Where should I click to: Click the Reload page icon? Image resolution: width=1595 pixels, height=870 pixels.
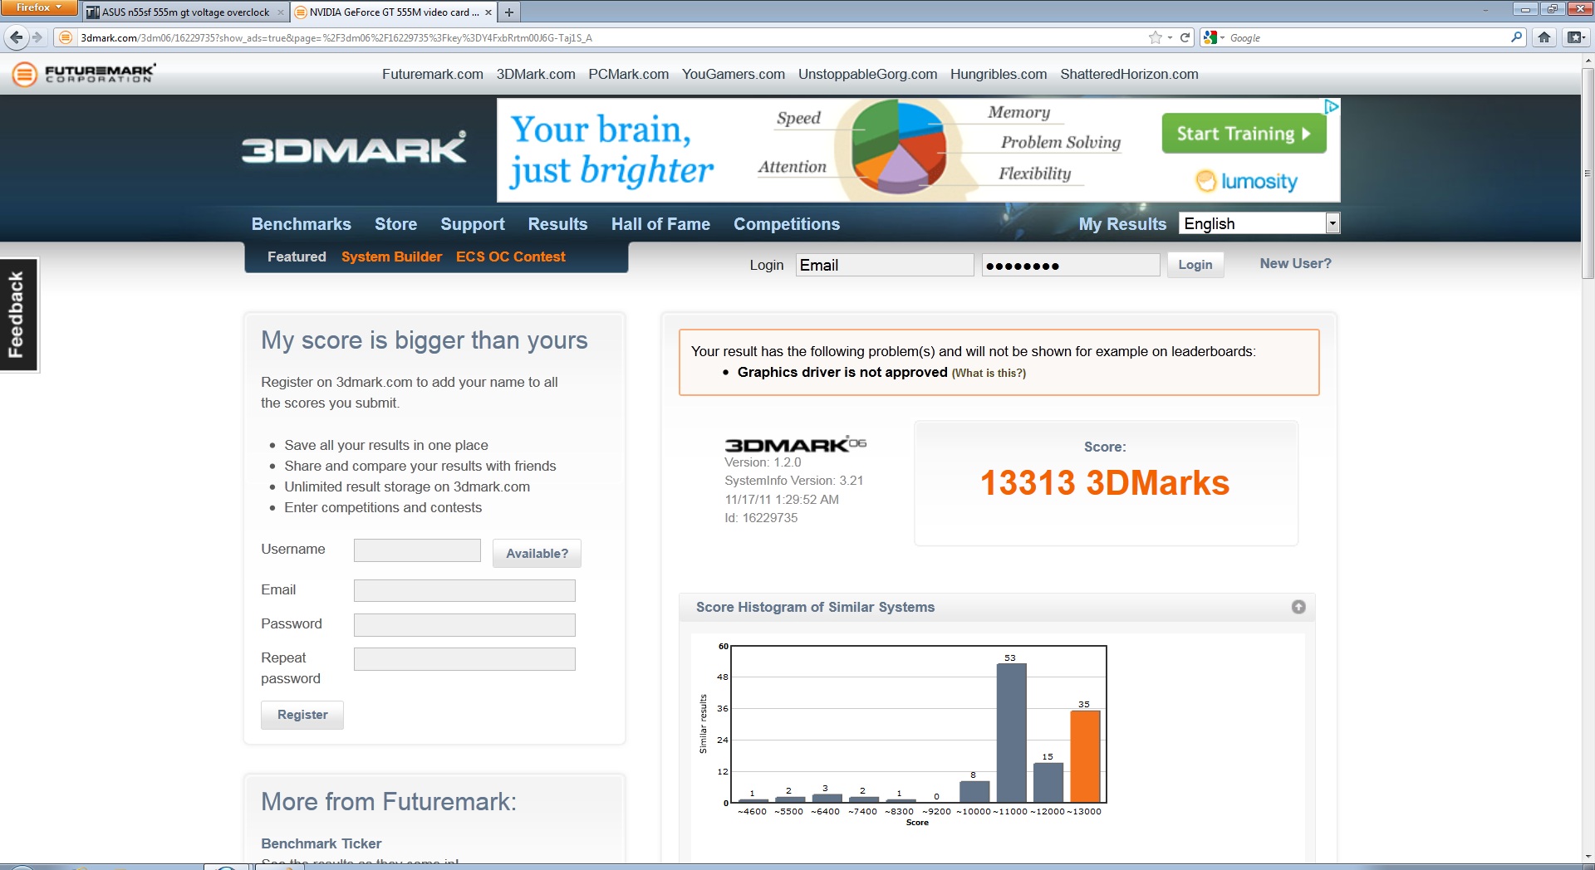coord(1185,37)
